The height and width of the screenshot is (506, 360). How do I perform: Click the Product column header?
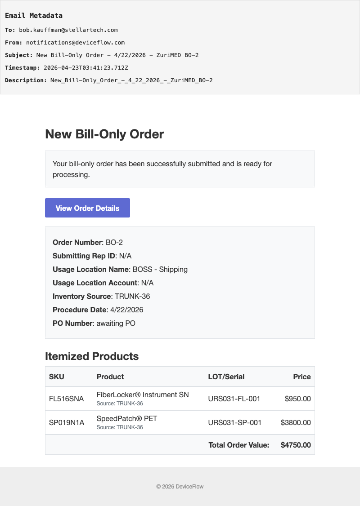[110, 377]
